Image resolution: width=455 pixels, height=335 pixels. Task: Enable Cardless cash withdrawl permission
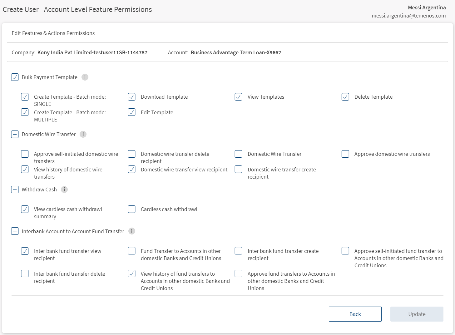[x=132, y=209]
